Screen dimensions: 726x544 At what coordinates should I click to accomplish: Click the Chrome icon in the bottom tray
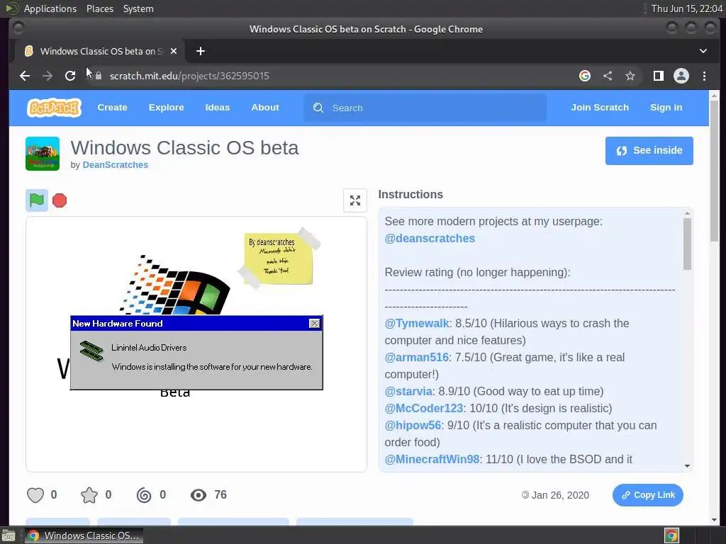pos(671,535)
